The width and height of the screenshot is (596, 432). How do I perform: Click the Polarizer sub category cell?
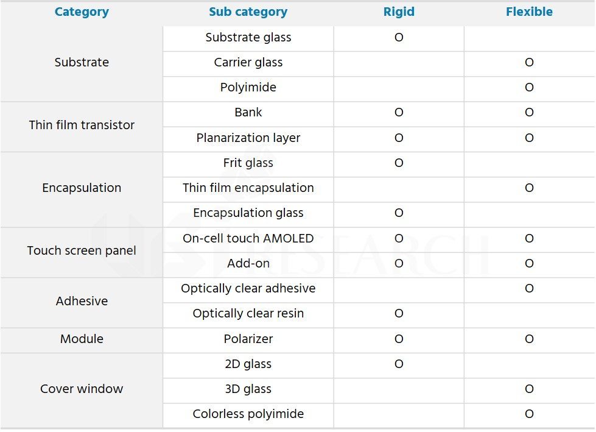pos(248,339)
